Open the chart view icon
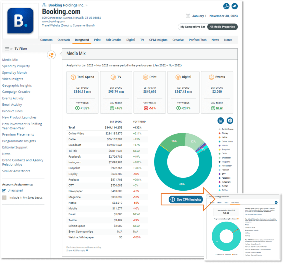Viewport: 283px width, 263px height. click(x=221, y=121)
